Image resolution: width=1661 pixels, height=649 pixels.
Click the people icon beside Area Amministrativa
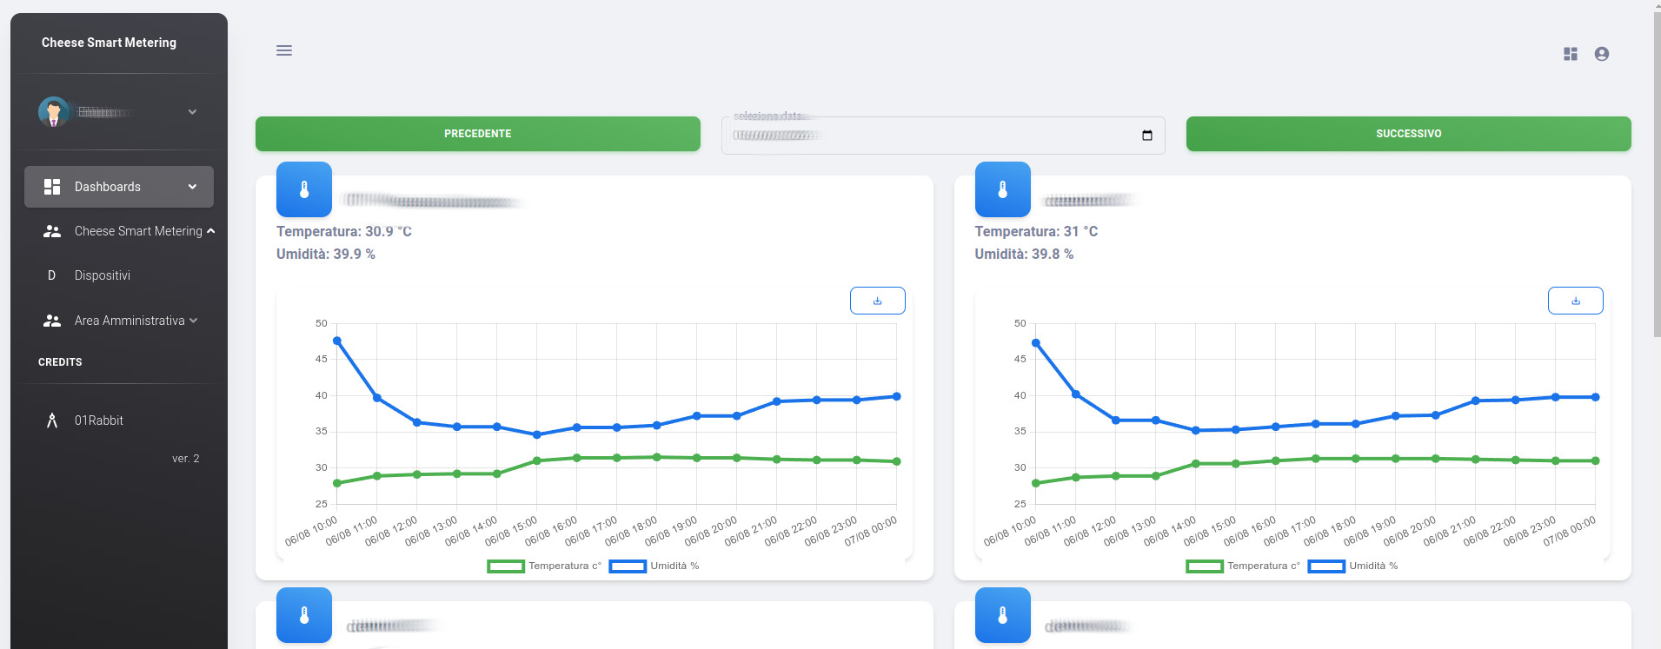click(52, 321)
